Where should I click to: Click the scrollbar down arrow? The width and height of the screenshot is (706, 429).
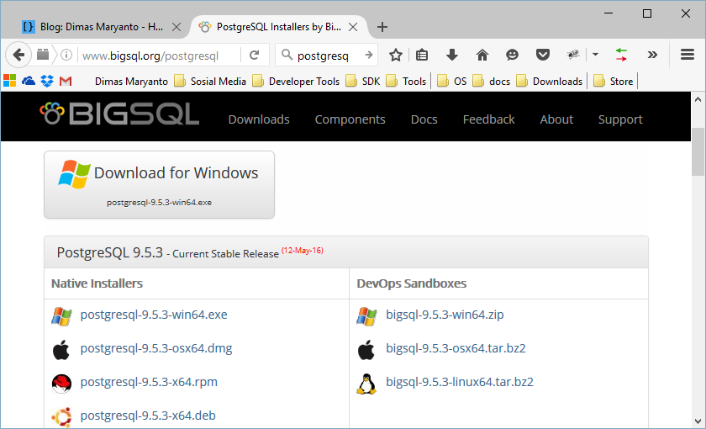[x=698, y=421]
